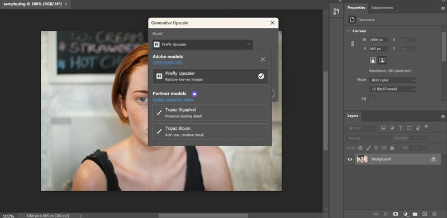447x218 pixels.
Task: Open the Mode dropdown set to RGB Color
Action: [x=393, y=80]
